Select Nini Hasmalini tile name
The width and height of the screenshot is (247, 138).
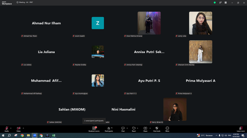123,110
